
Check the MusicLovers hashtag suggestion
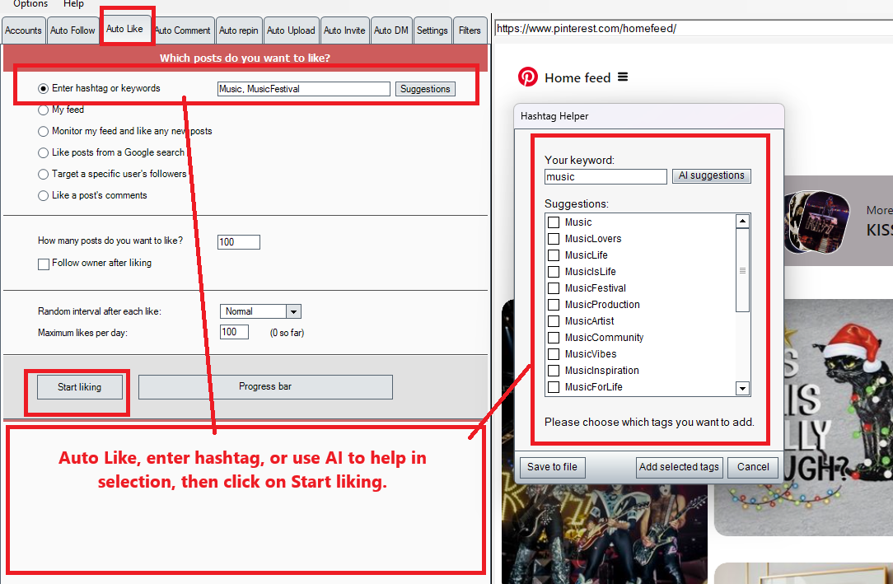point(553,238)
